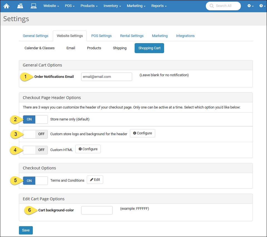The image size is (267, 237).
Task: Disable the Terms and Conditions toggle
Action: [35, 181]
